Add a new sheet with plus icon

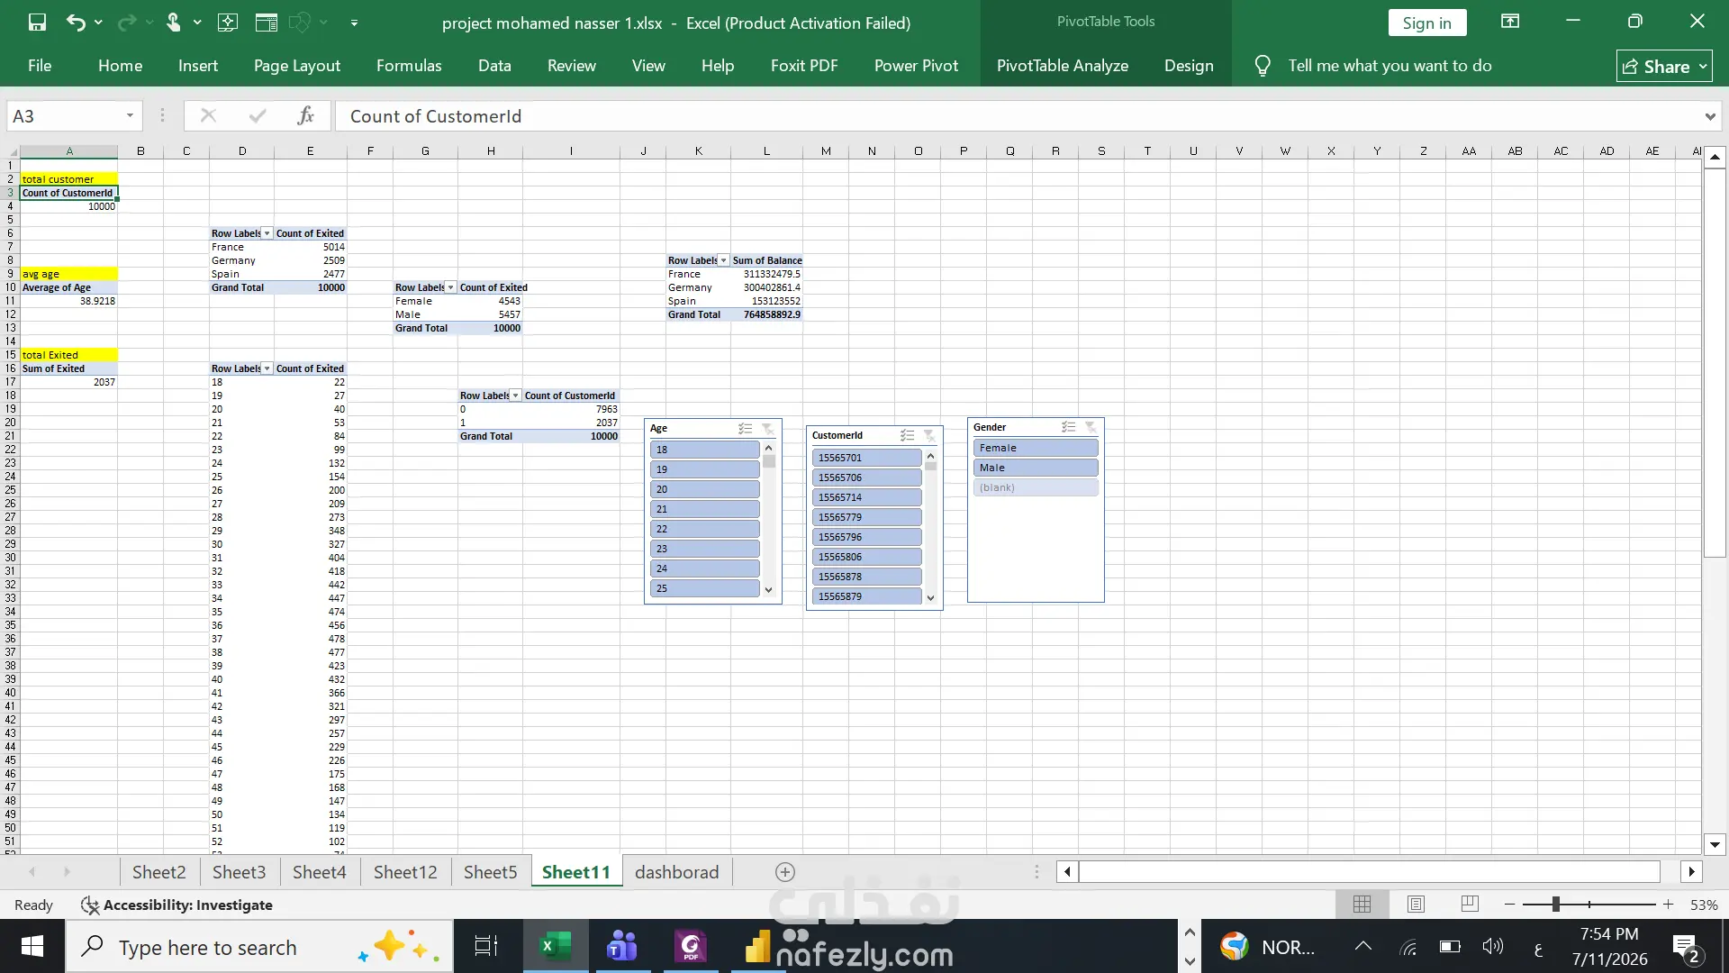pos(785,872)
